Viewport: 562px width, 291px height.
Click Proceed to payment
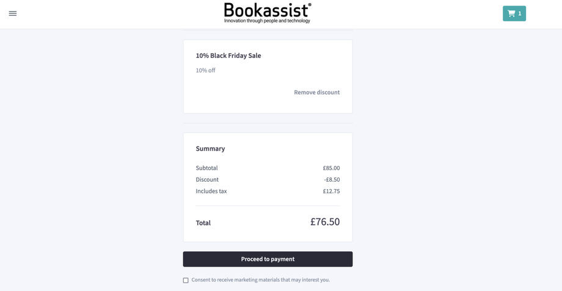coord(268,259)
